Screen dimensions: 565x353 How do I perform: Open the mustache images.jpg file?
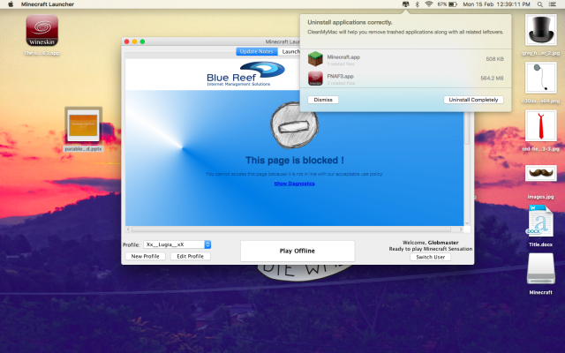coord(540,173)
